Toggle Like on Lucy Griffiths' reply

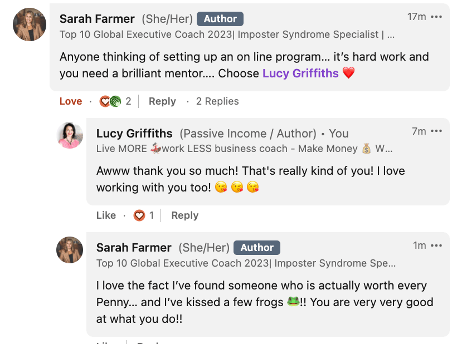(106, 215)
